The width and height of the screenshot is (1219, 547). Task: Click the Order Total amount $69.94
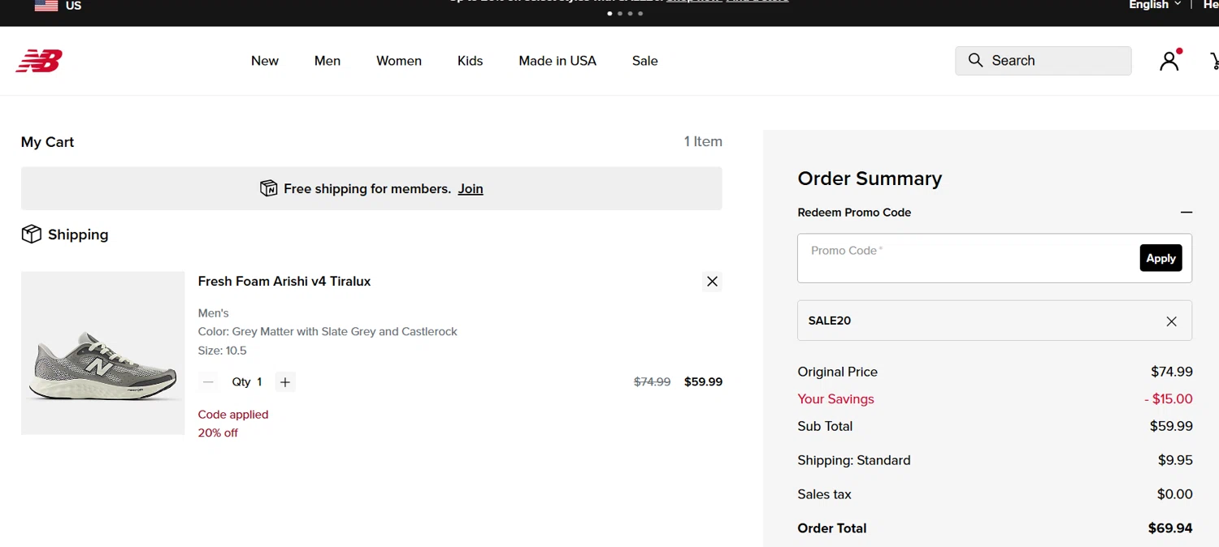(x=1170, y=528)
